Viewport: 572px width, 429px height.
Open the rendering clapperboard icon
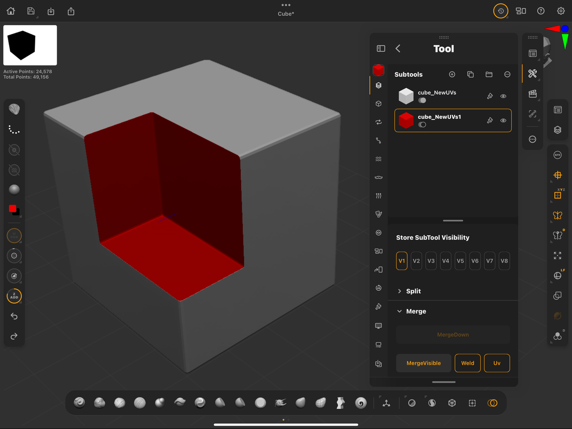point(532,94)
